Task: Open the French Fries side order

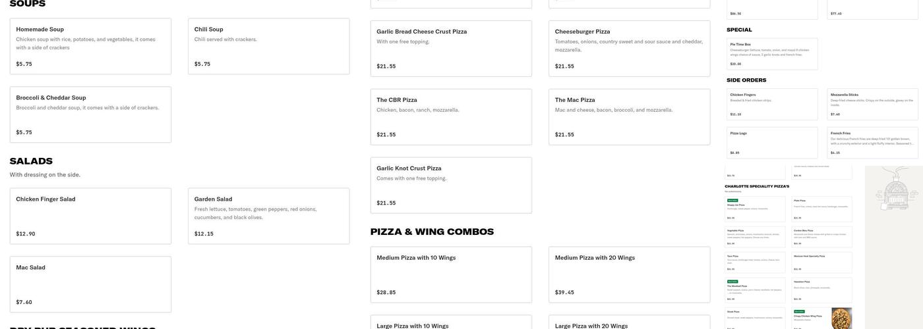Action: (x=872, y=143)
